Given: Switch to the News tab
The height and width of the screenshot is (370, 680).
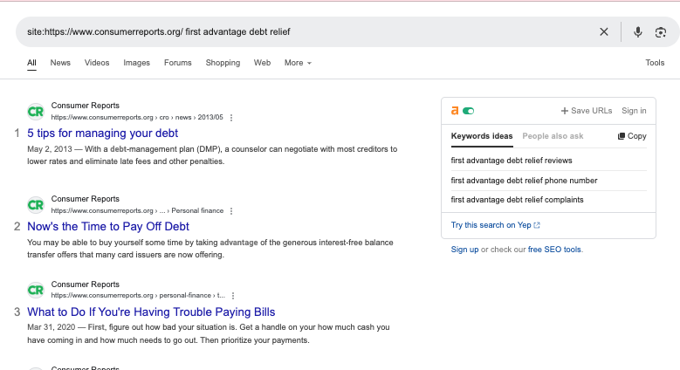Looking at the screenshot, I should (60, 63).
